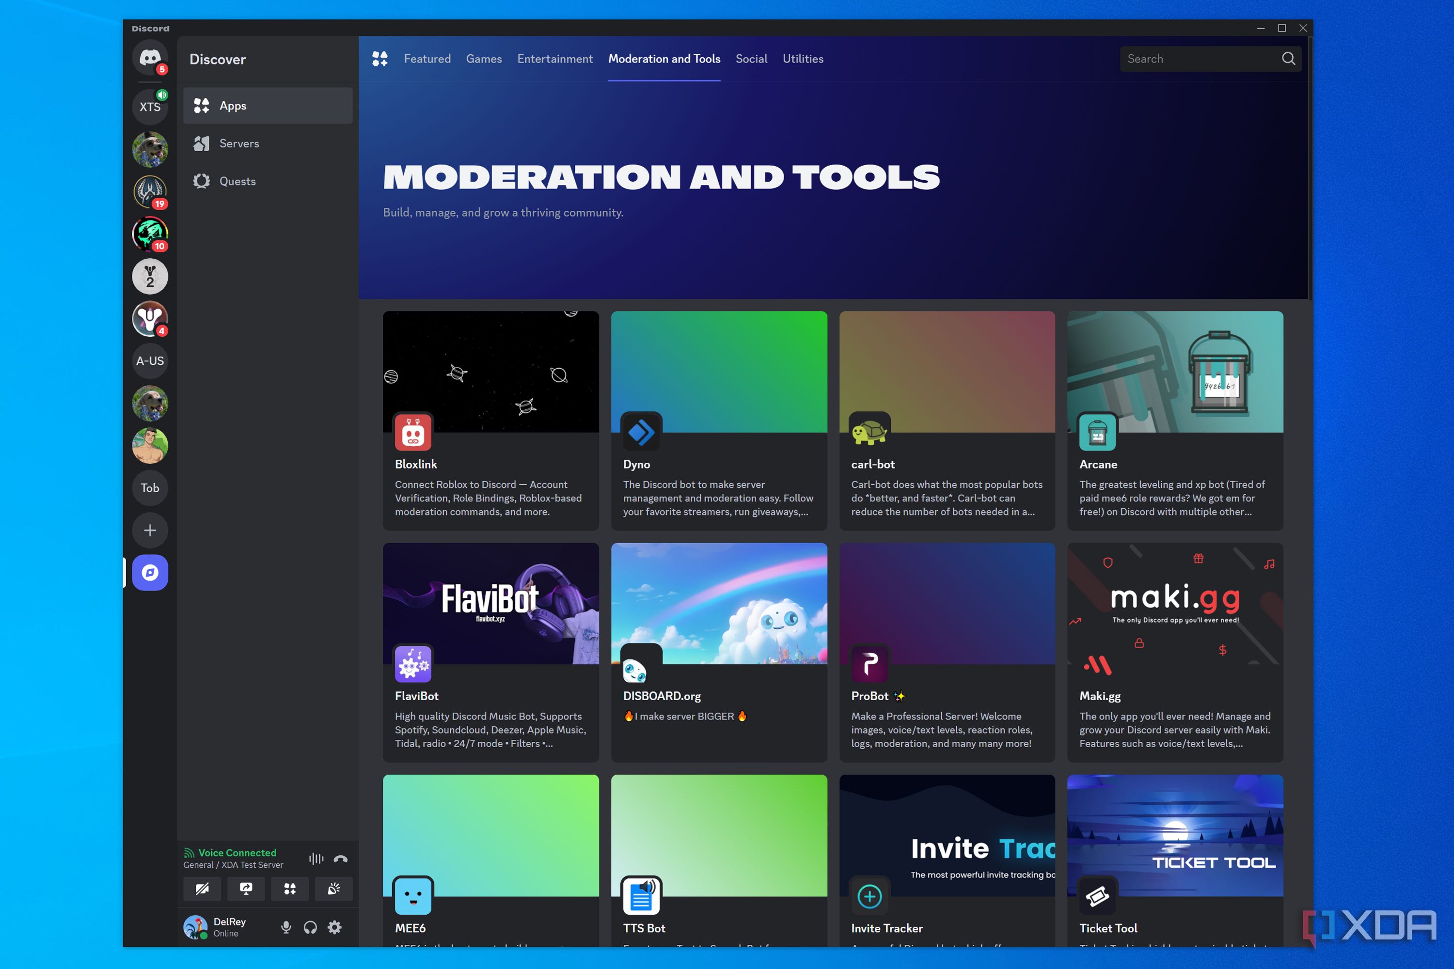Image resolution: width=1454 pixels, height=969 pixels.
Task: Switch to the Utilities tab
Action: [x=803, y=59]
